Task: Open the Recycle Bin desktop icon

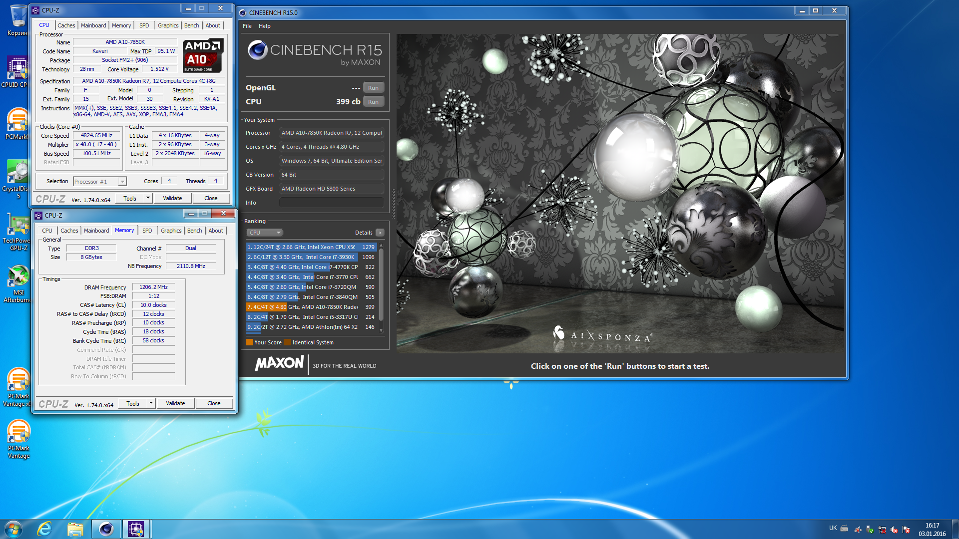Action: pyautogui.click(x=17, y=20)
